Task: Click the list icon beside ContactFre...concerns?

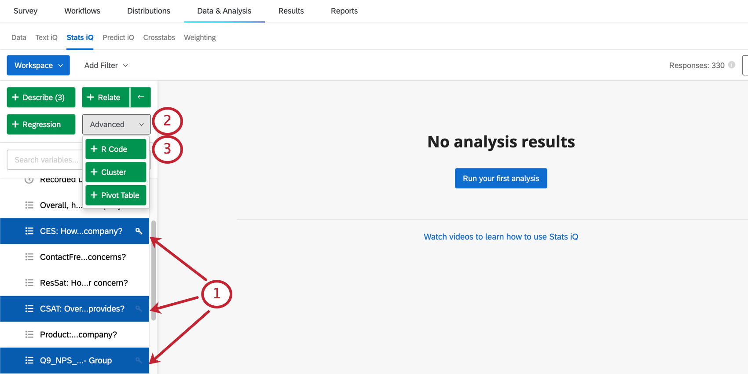Action: [29, 257]
